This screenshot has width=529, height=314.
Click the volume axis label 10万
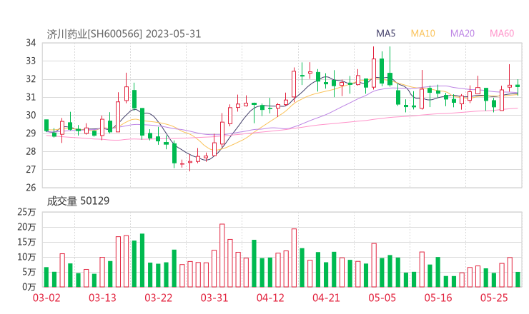point(26,258)
